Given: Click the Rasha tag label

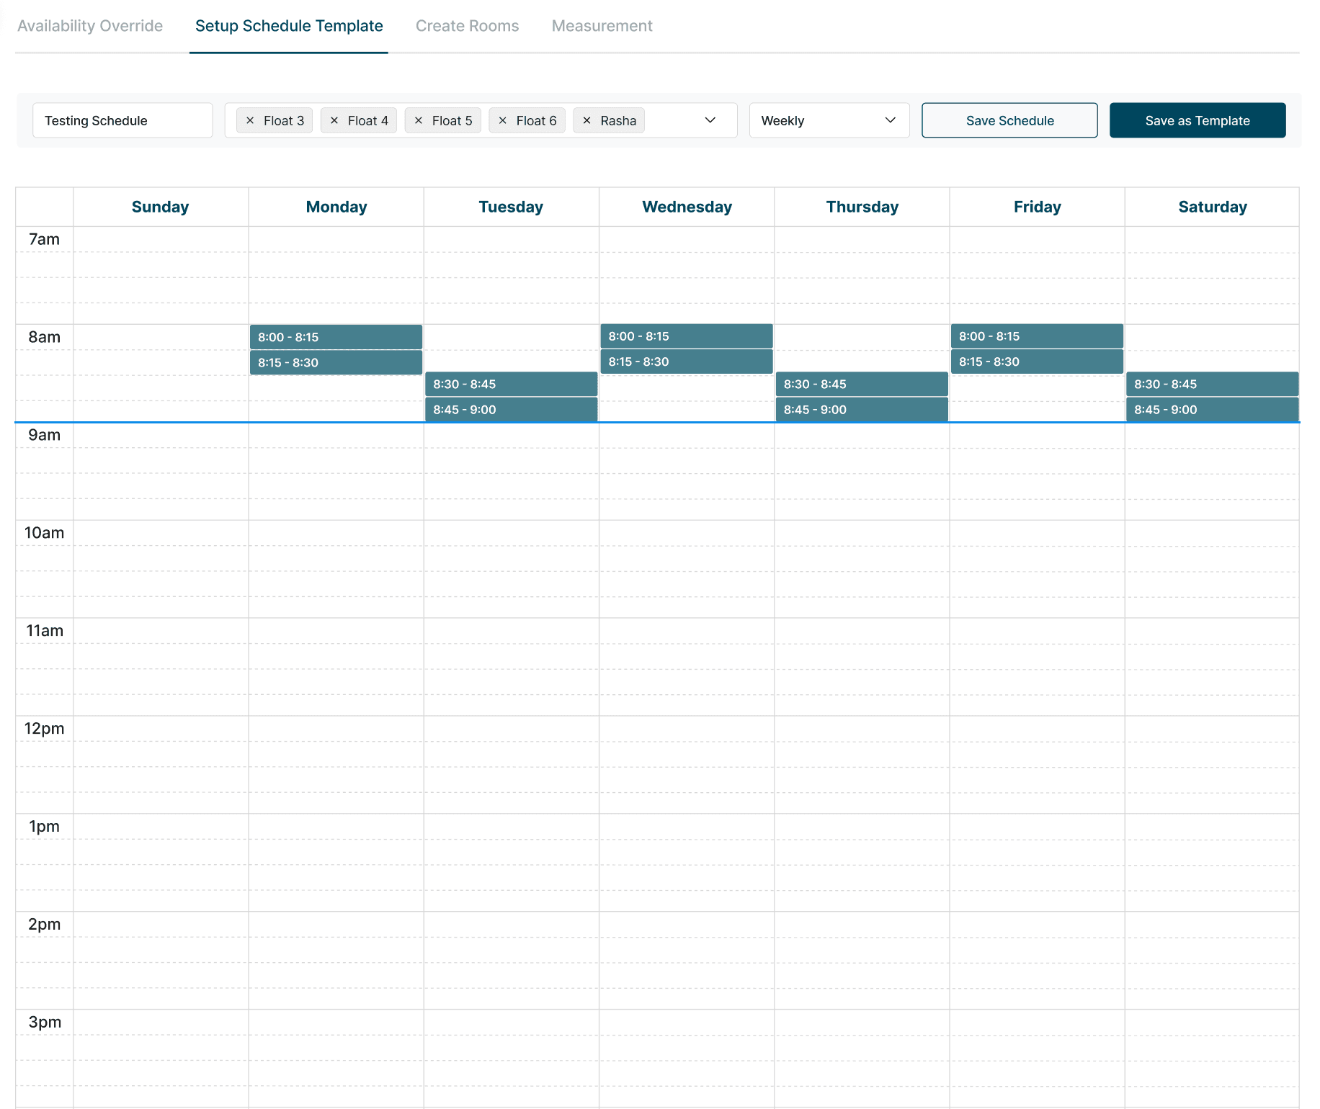Looking at the screenshot, I should coord(618,121).
